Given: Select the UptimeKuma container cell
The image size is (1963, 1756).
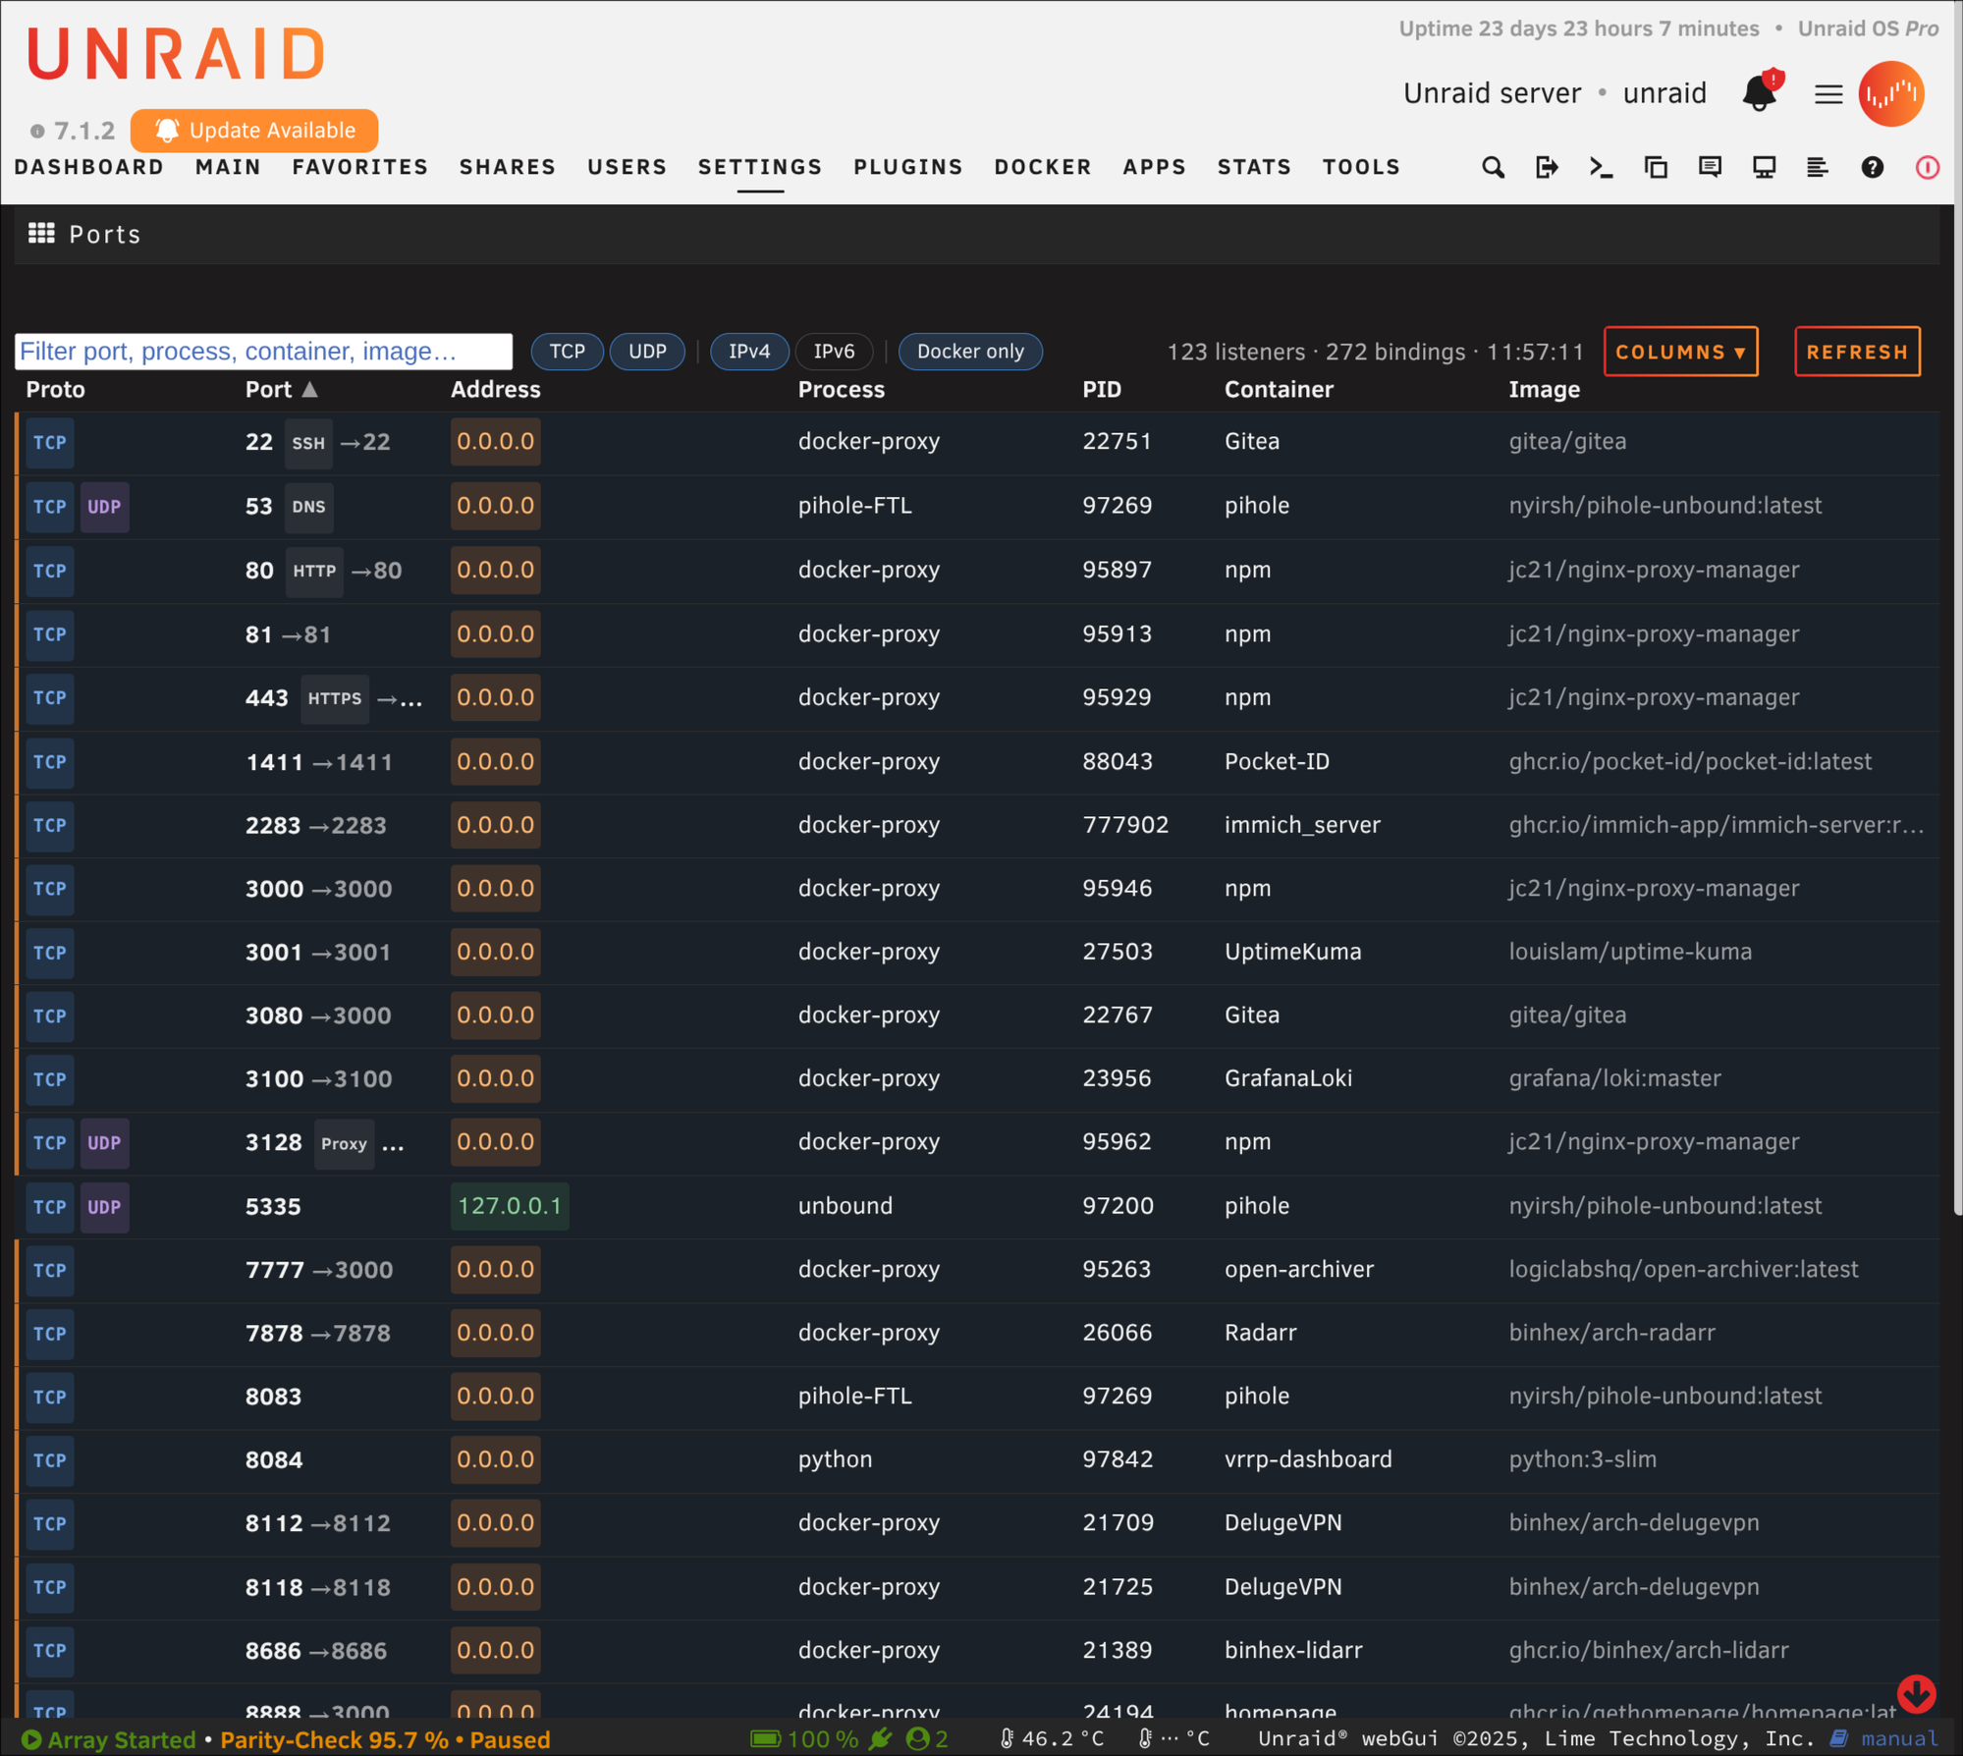Looking at the screenshot, I should 1292,952.
